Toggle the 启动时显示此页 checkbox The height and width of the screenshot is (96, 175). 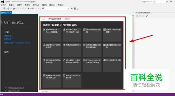point(6,91)
